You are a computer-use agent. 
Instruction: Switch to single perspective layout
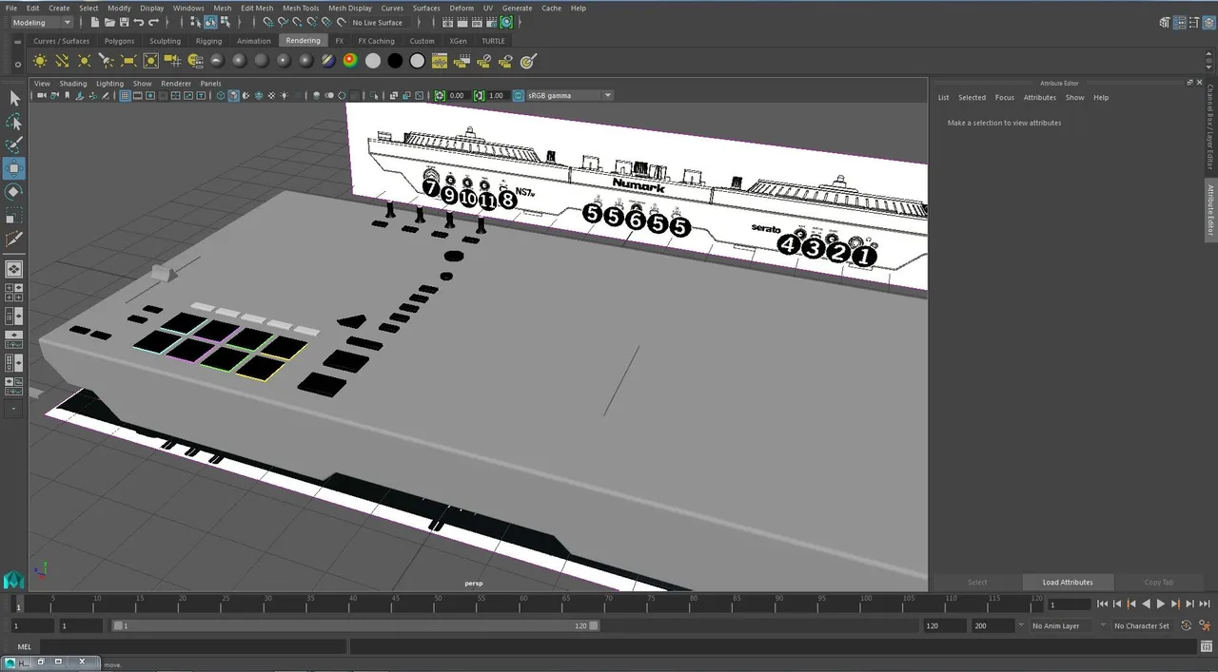coord(14,269)
